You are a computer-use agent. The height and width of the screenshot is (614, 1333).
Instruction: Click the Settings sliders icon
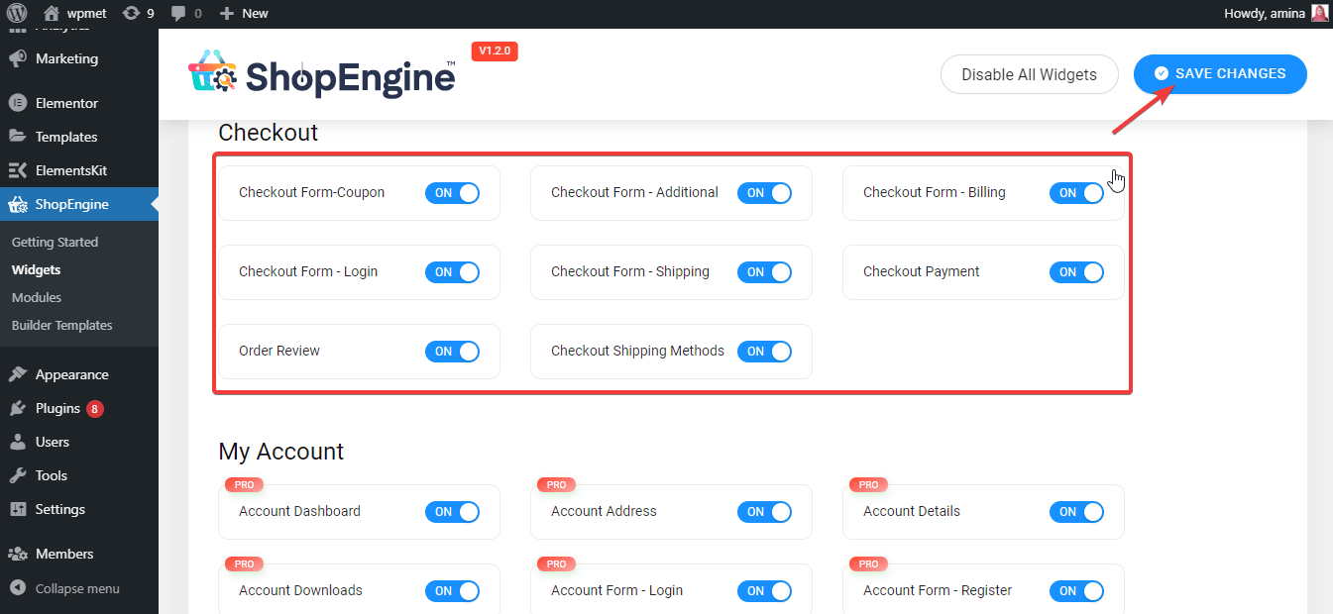click(18, 509)
